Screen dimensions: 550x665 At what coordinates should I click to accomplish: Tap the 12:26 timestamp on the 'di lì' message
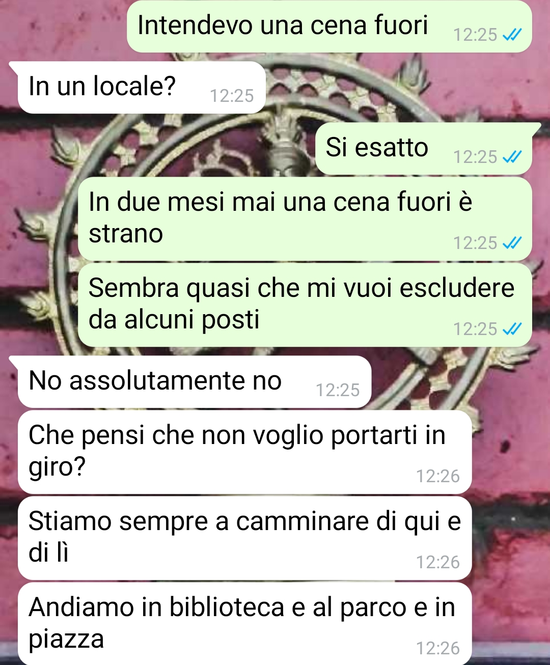438,562
